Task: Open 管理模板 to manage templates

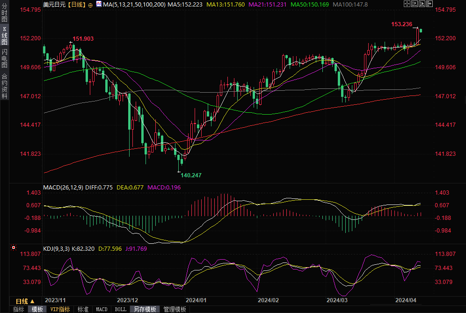Action: 175,309
